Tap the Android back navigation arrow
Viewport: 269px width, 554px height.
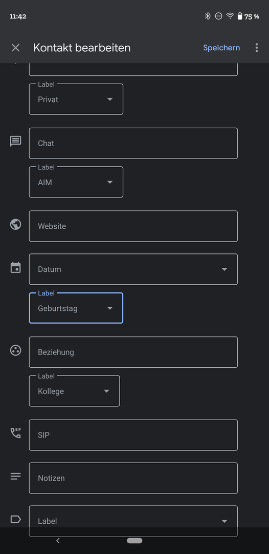[x=58, y=541]
